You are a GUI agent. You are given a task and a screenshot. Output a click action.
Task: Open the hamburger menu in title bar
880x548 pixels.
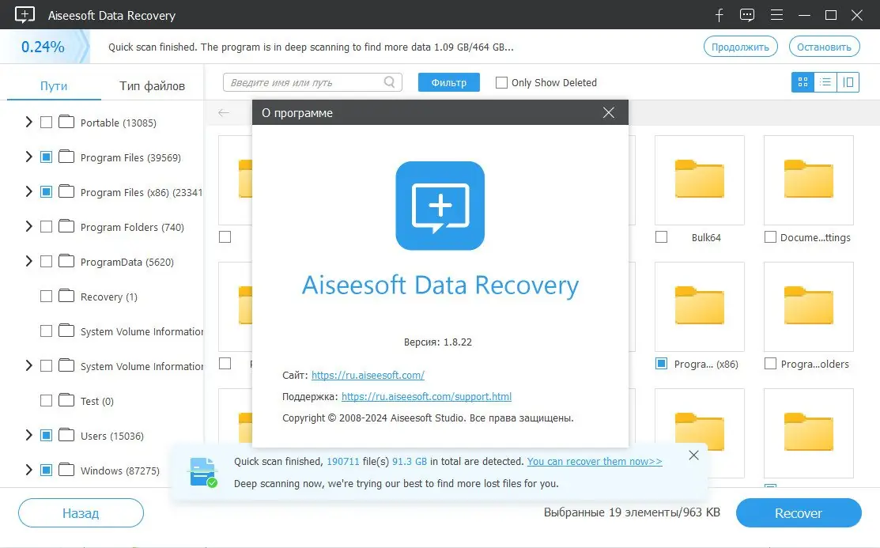pyautogui.click(x=776, y=15)
